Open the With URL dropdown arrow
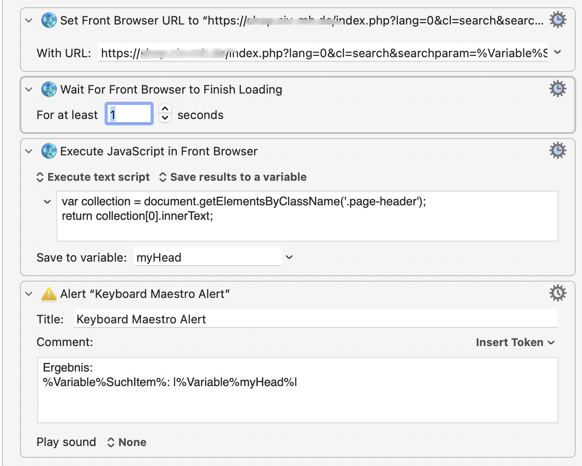Screen dimensions: 582x466 [x=557, y=52]
